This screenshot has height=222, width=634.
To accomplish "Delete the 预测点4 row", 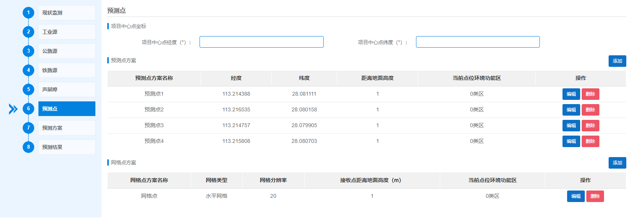I will tap(590, 141).
